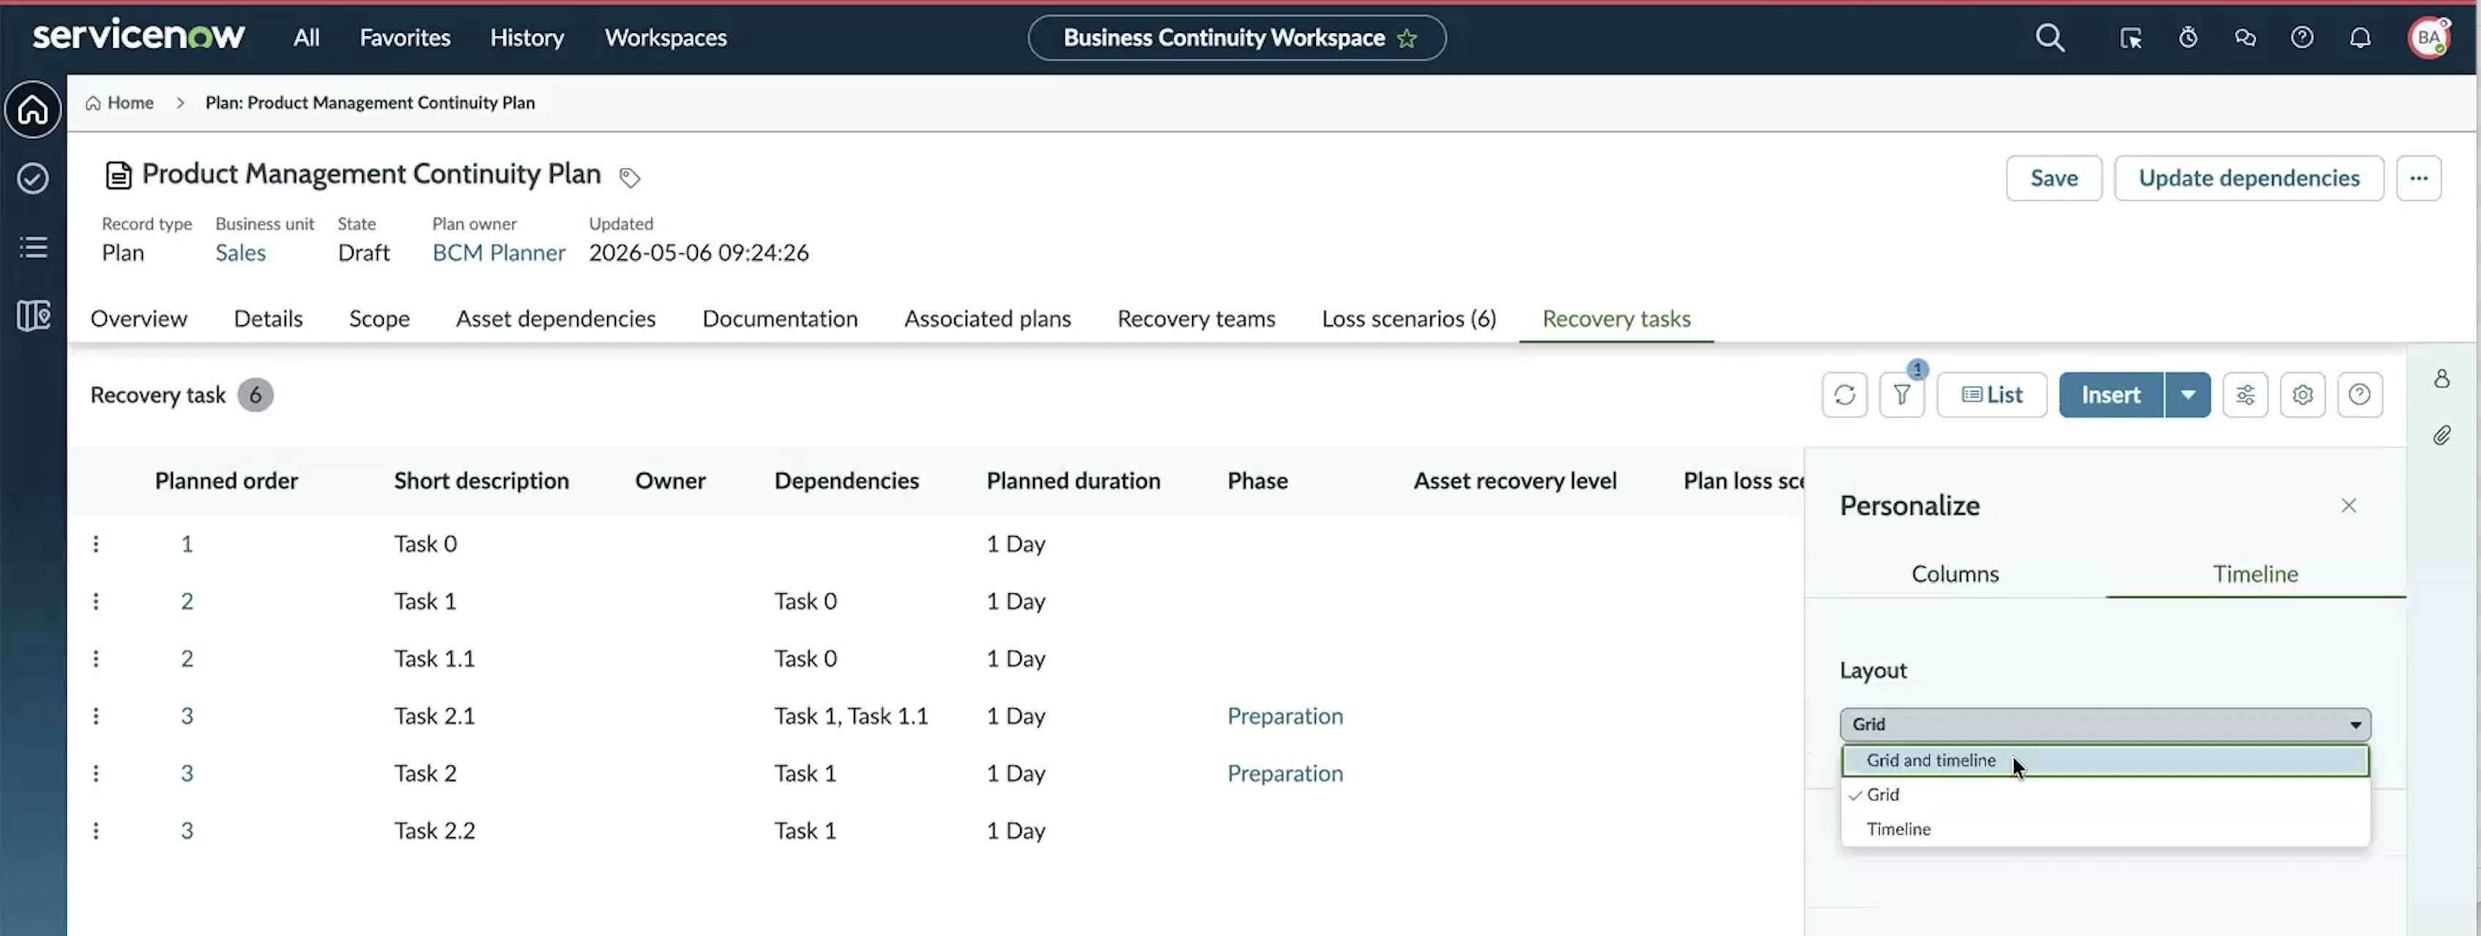The height and width of the screenshot is (936, 2481).
Task: Open the Layout dropdown showing Grid
Action: (2105, 724)
